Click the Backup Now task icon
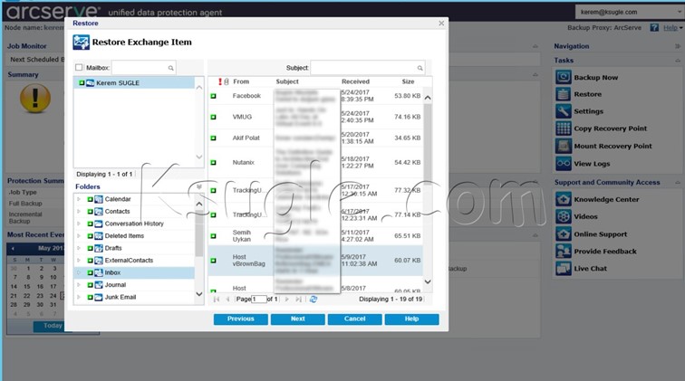 click(563, 77)
